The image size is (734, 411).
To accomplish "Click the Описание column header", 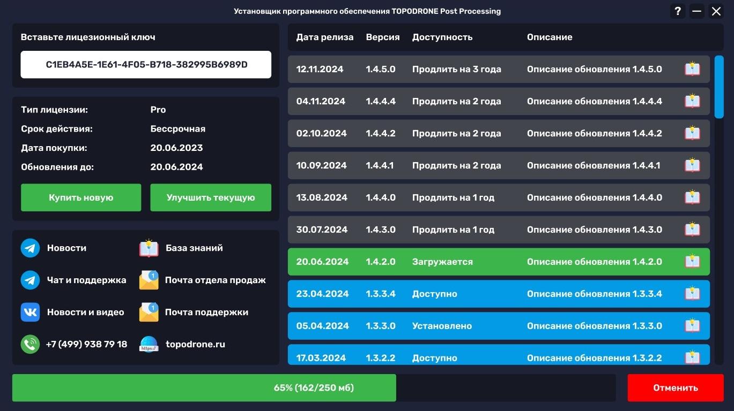I will pyautogui.click(x=549, y=37).
